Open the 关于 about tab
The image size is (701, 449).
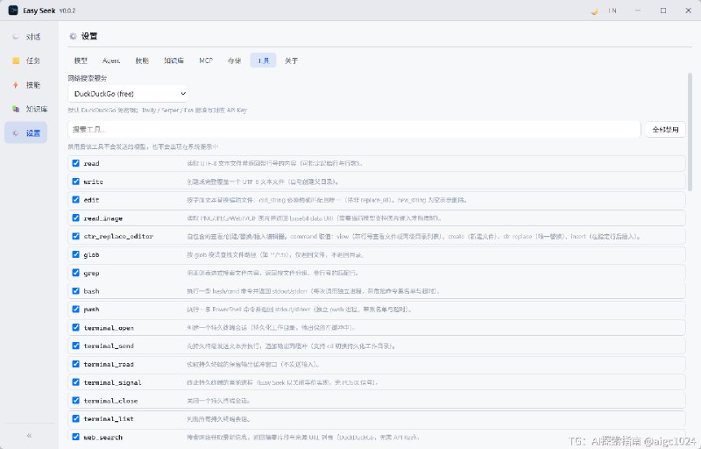coord(291,61)
